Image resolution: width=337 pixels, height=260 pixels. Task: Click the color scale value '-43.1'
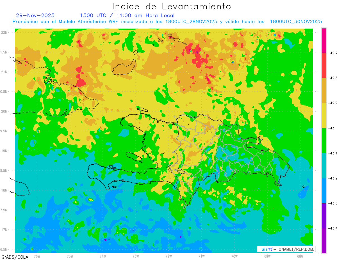tap(332, 153)
